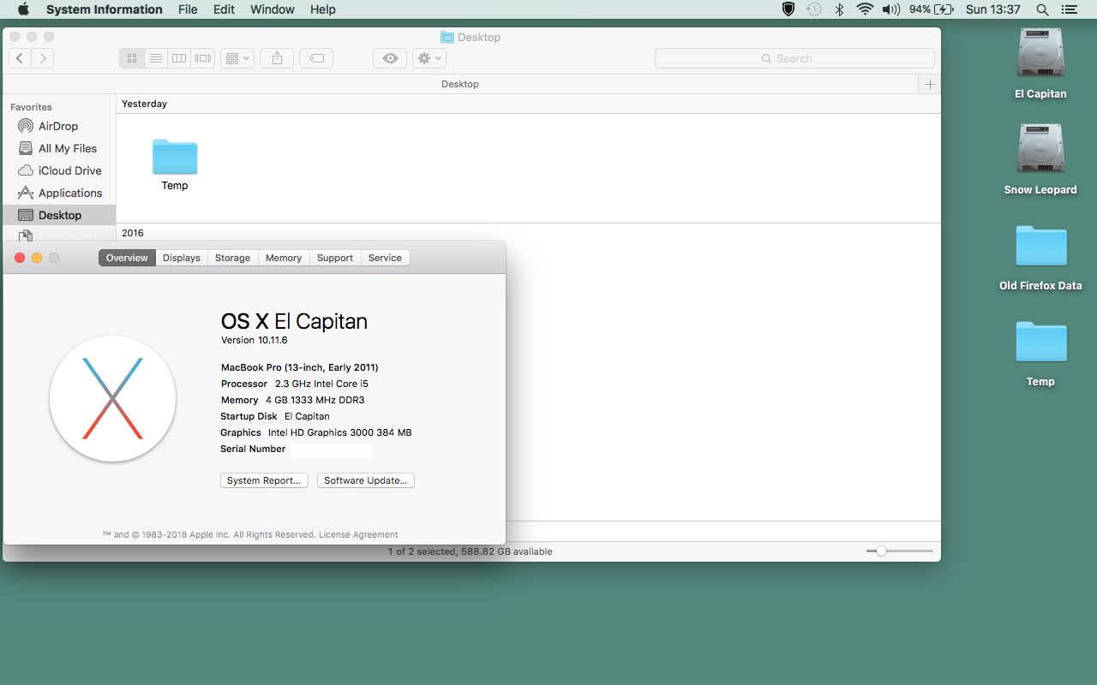Open the item arrangement dropdown in Finder

click(237, 58)
